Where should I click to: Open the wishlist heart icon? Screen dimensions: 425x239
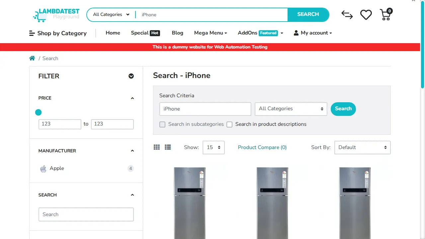(x=366, y=15)
